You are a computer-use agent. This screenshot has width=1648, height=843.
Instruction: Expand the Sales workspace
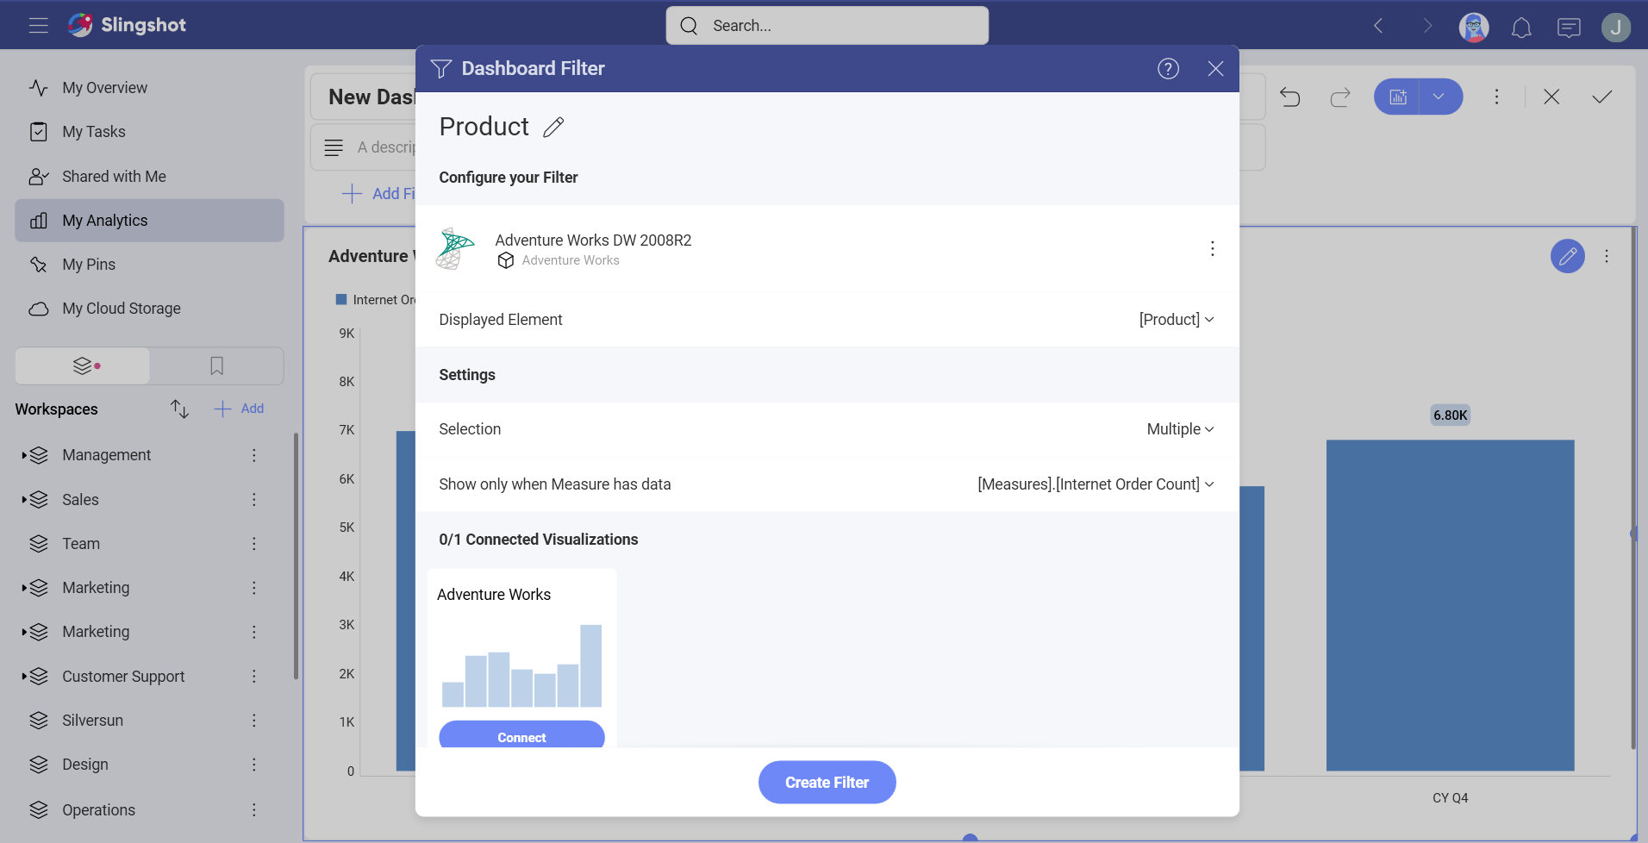[x=24, y=500]
